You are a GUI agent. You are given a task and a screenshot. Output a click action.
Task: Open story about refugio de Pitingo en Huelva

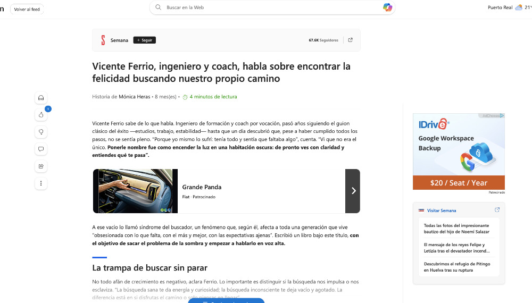pyautogui.click(x=456, y=267)
